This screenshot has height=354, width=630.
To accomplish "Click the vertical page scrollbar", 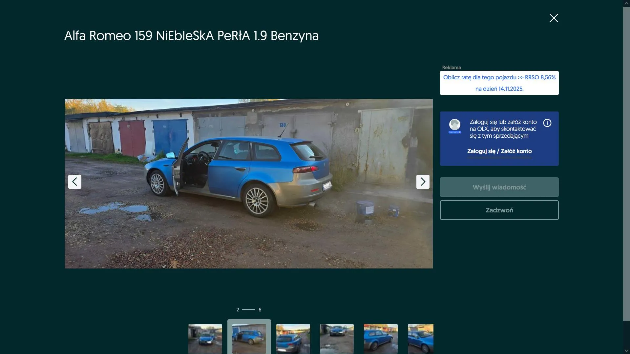I will pyautogui.click(x=626, y=164).
